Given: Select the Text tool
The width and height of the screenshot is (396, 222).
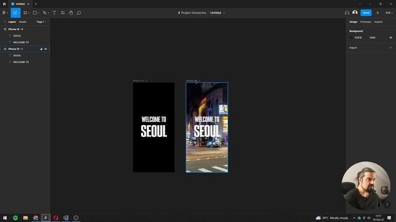Looking at the screenshot, I should (54, 13).
